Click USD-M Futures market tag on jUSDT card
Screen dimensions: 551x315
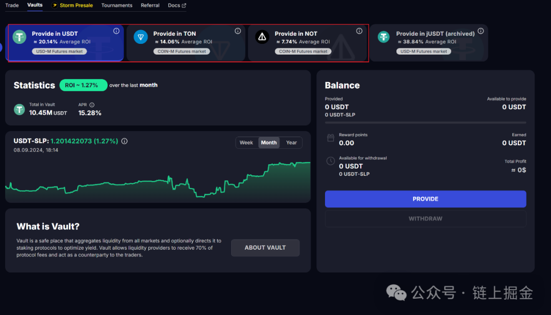[424, 51]
